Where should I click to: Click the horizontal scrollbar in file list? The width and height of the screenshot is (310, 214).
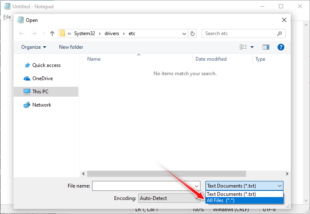pyautogui.click(x=166, y=174)
